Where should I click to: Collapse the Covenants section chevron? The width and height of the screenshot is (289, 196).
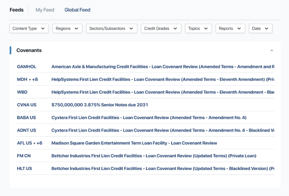272,51
